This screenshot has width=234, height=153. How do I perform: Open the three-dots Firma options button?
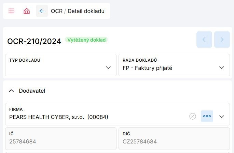point(207,116)
